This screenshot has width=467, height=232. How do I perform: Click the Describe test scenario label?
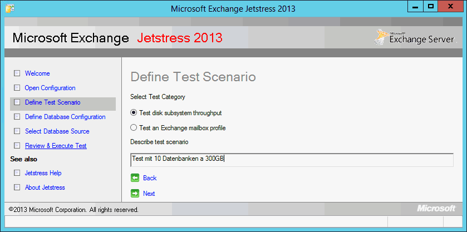click(x=159, y=142)
